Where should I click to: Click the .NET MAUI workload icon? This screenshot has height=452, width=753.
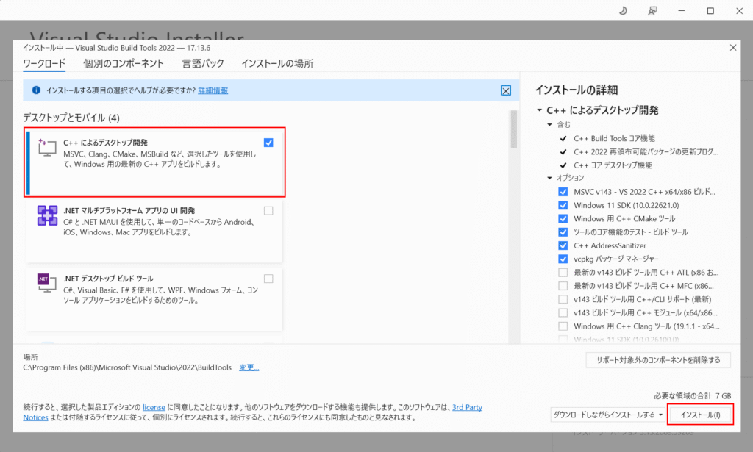point(47,215)
